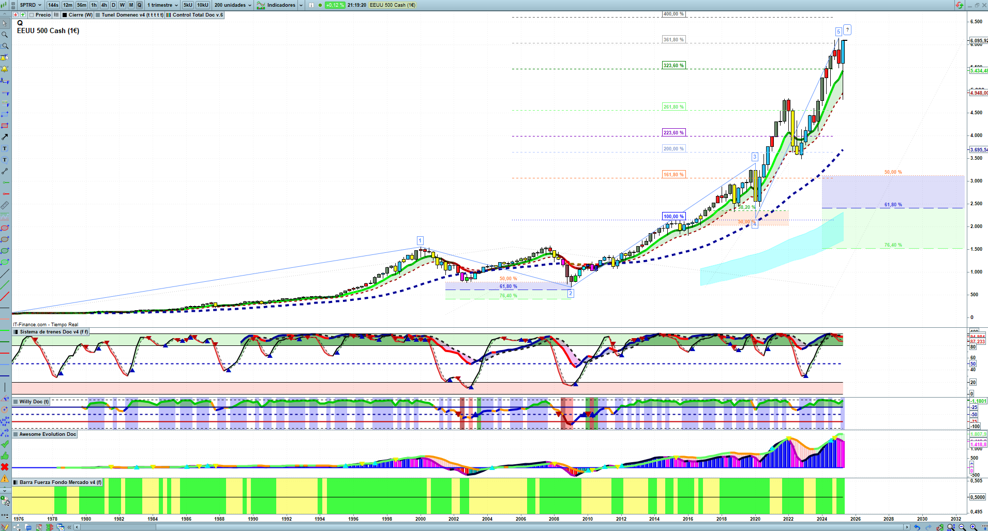This screenshot has width=988, height=531.
Task: Click the red X delete icon
Action: (5, 467)
